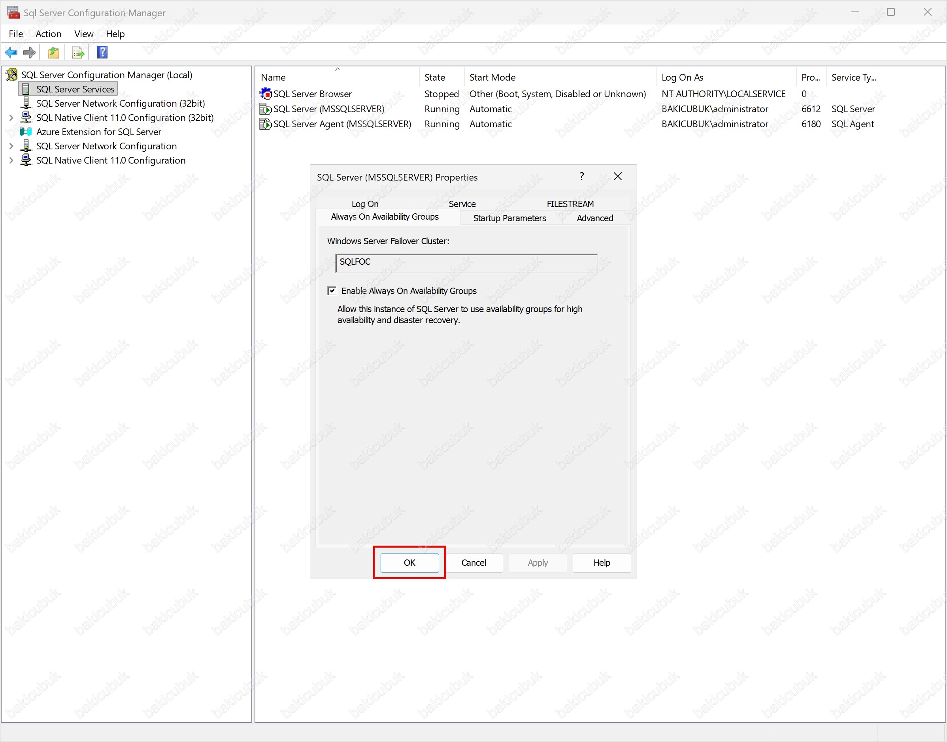947x742 pixels.
Task: Select the SQL Server Browser service icon
Action: [x=265, y=94]
